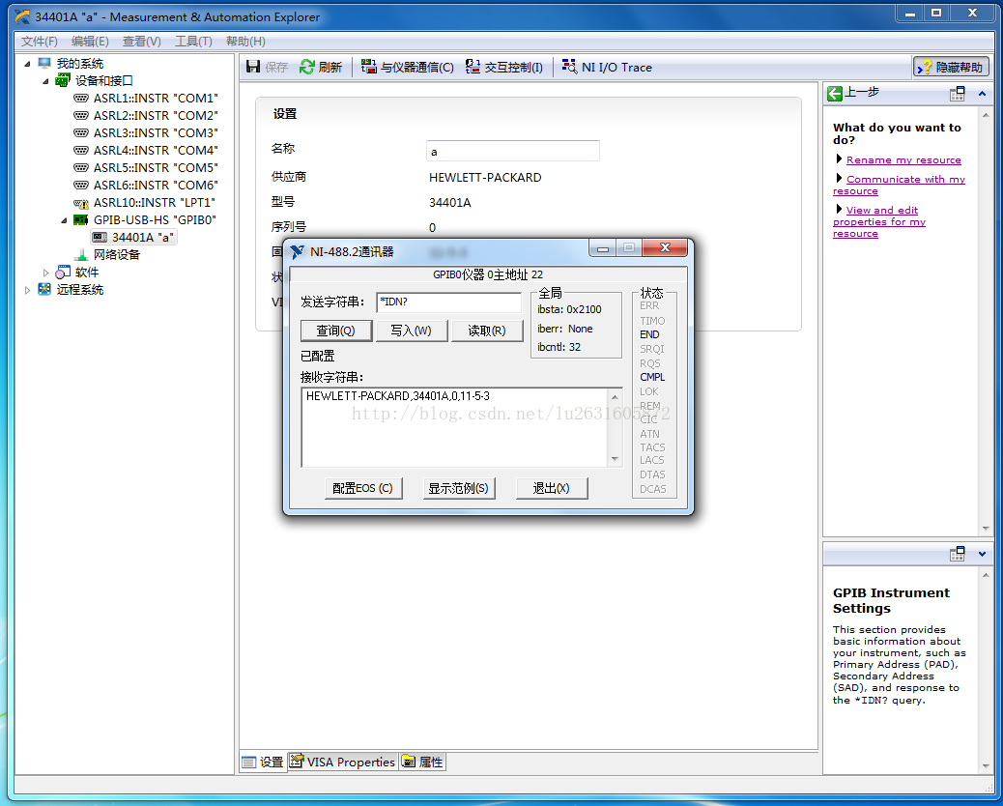
Task: Click the Name field containing 'a'
Action: point(512,151)
